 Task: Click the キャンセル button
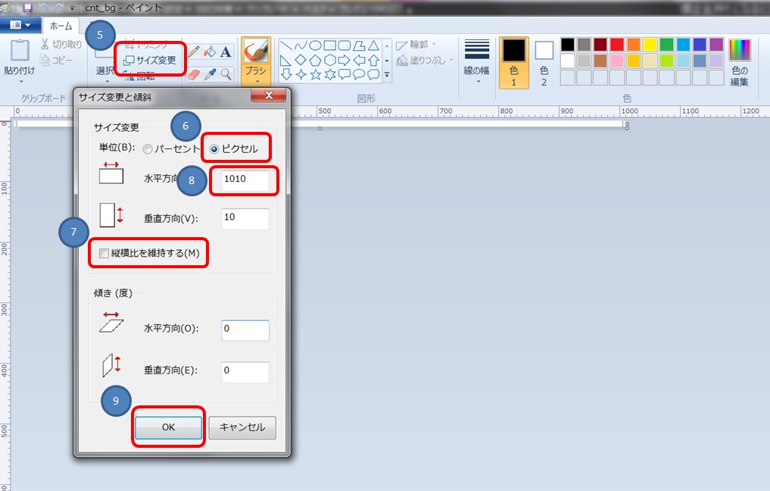click(x=242, y=427)
